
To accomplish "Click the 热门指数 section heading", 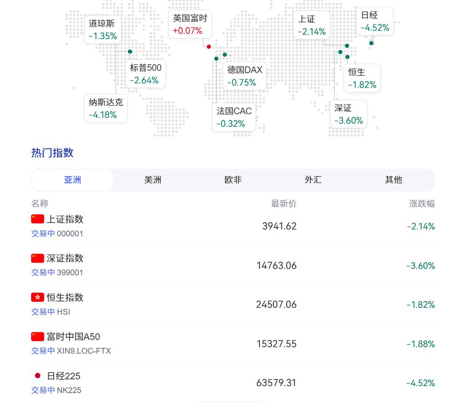I will [53, 153].
